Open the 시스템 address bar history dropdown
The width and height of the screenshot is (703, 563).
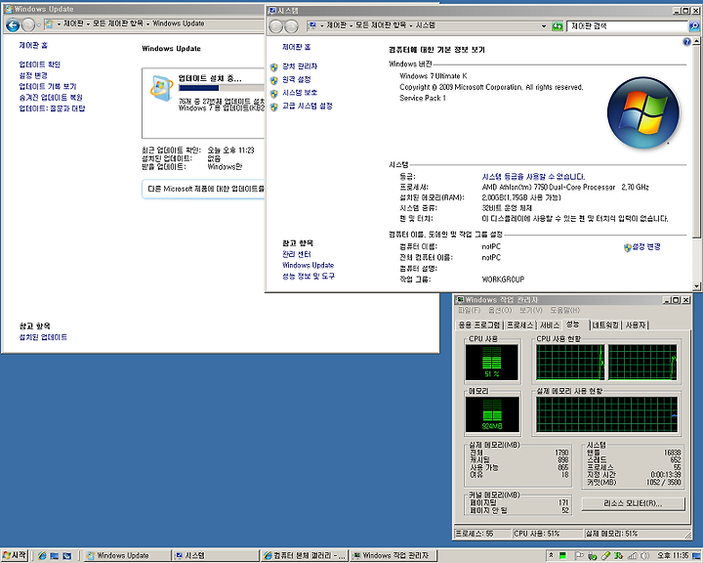[x=544, y=26]
